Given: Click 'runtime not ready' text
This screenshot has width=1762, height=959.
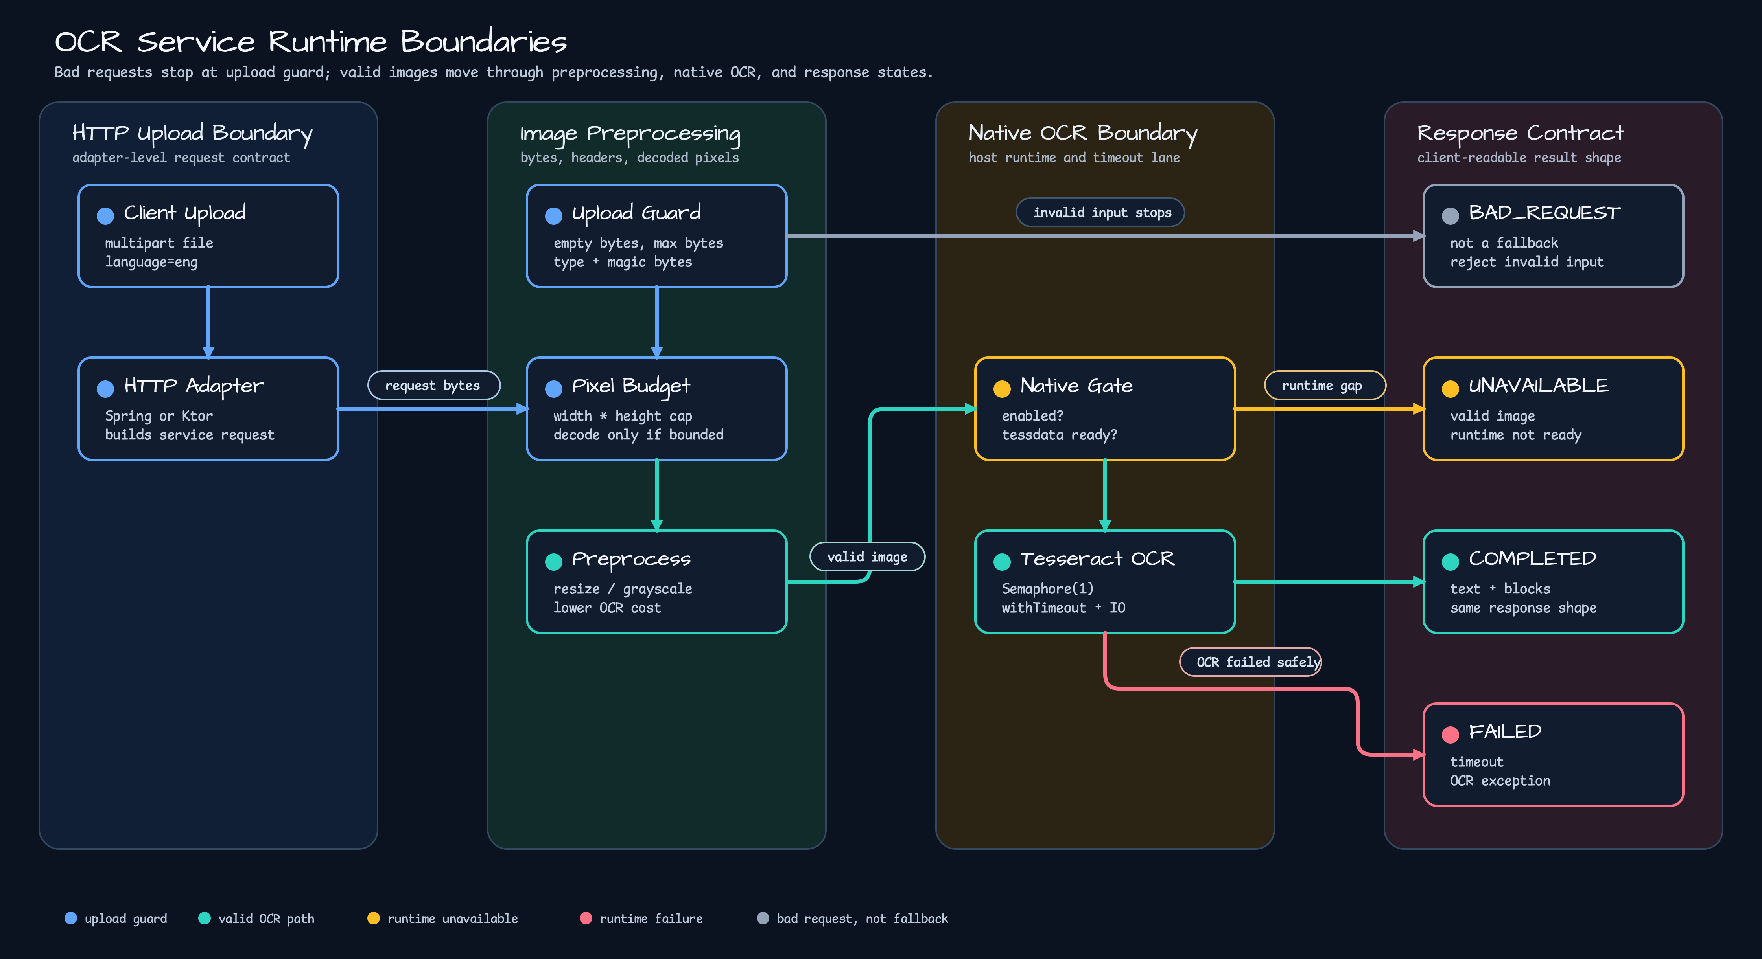Looking at the screenshot, I should 1516,435.
